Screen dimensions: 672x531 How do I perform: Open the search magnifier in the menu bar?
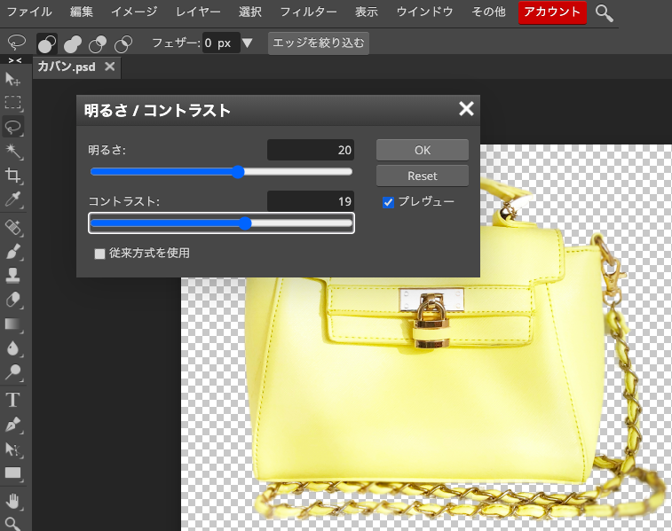(604, 12)
